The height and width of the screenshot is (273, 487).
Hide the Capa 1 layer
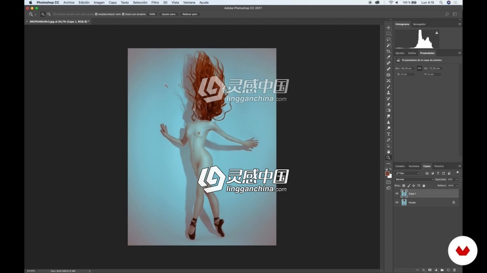point(396,193)
